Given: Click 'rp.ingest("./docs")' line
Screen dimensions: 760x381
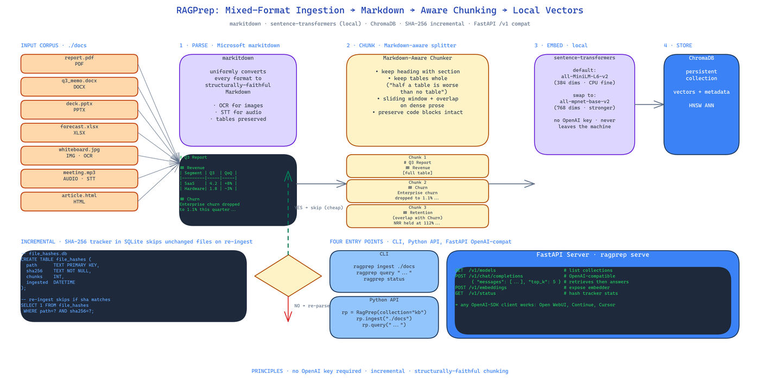Looking at the screenshot, I should point(384,319).
